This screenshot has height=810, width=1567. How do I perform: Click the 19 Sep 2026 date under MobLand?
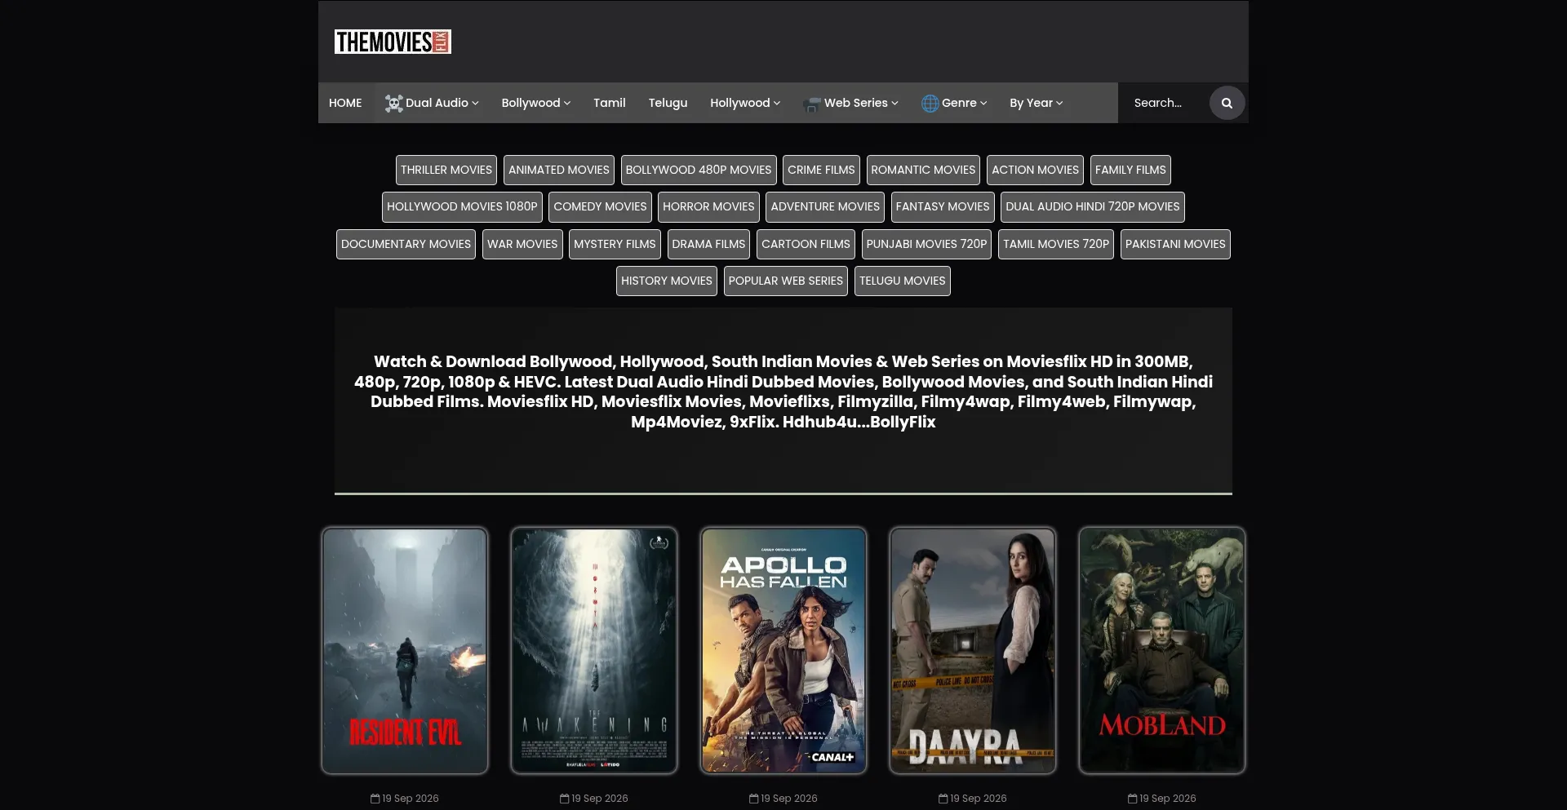(x=1168, y=799)
